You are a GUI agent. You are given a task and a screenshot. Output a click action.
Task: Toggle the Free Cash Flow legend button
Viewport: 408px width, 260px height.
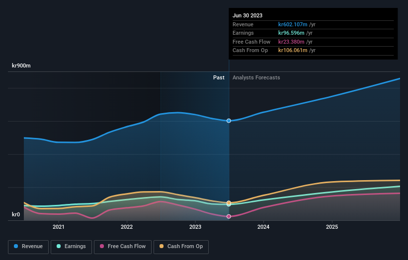point(123,247)
